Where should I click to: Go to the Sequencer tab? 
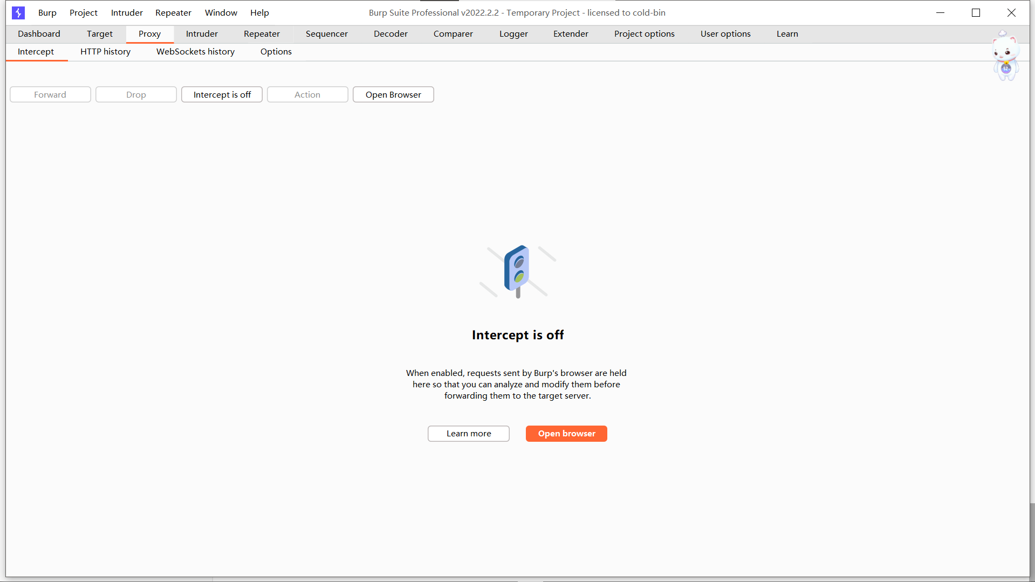(x=327, y=33)
